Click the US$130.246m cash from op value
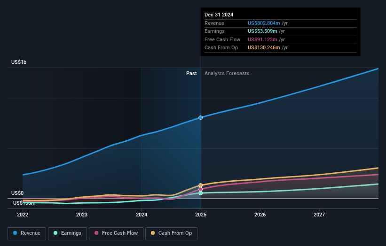386x246 pixels. [x=264, y=48]
